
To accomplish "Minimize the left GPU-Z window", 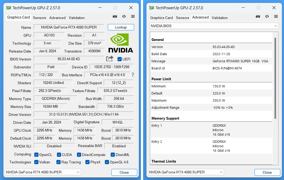I will (100, 8).
